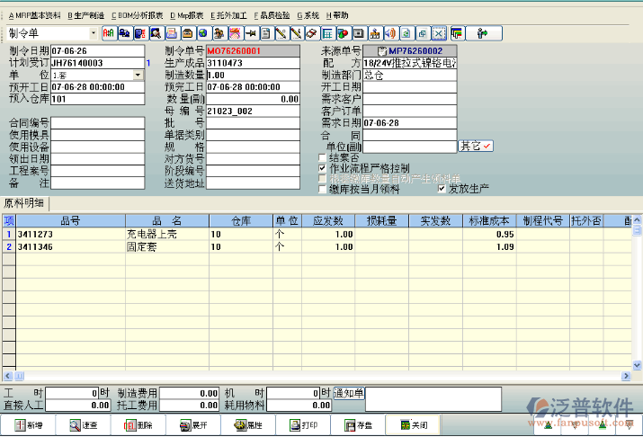Click the 关闭 (Close) button icon
643x437 pixels.
(x=404, y=425)
